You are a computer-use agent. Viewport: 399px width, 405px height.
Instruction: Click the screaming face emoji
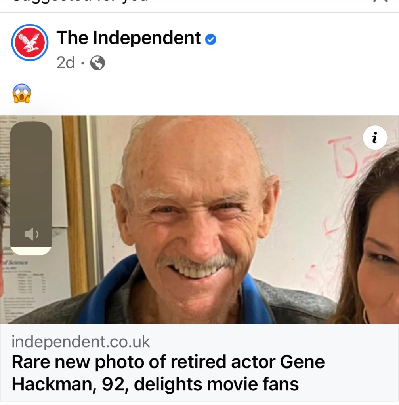point(22,94)
